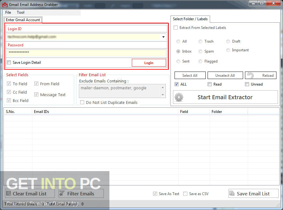The height and width of the screenshot is (210, 283).
Task: Click the Password input field
Action: 86,53
